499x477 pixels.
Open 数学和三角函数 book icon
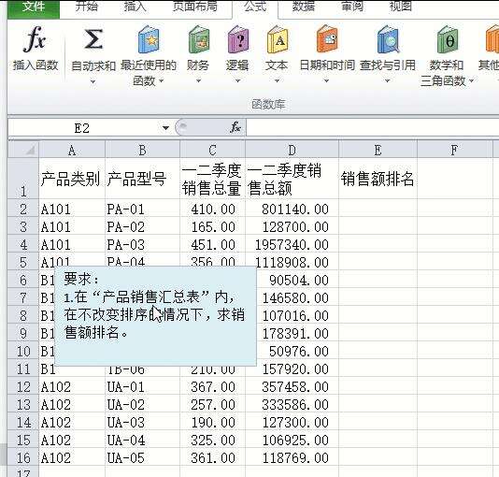click(x=448, y=39)
